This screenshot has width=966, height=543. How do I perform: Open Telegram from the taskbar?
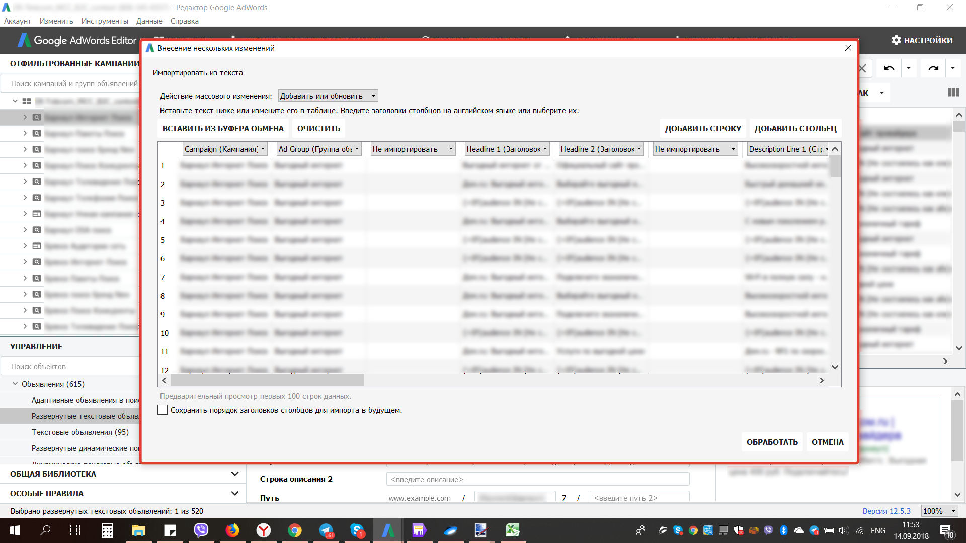click(326, 530)
